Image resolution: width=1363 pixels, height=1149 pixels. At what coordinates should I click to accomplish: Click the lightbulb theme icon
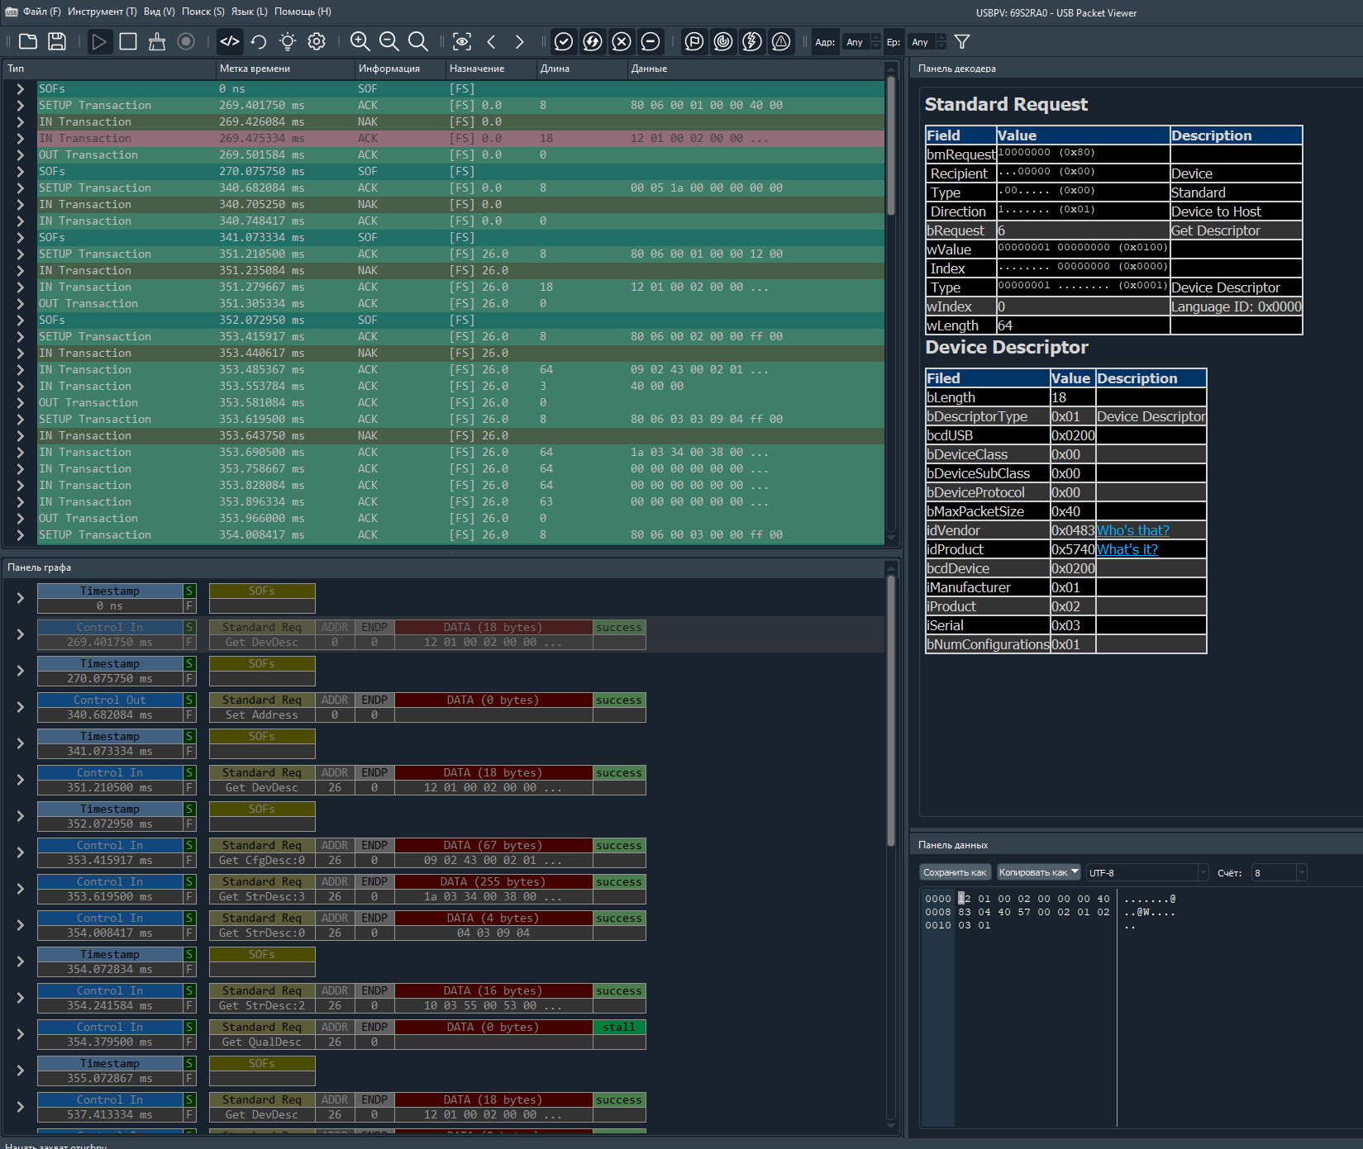pos(288,41)
